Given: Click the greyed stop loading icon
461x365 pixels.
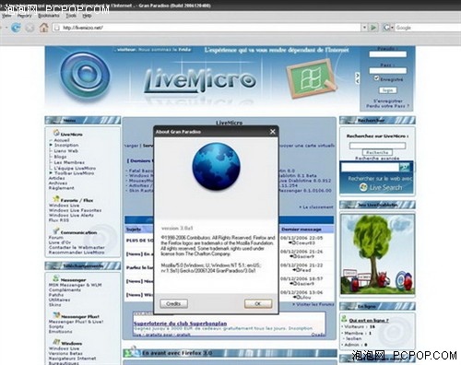Looking at the screenshot, I should [30, 28].
